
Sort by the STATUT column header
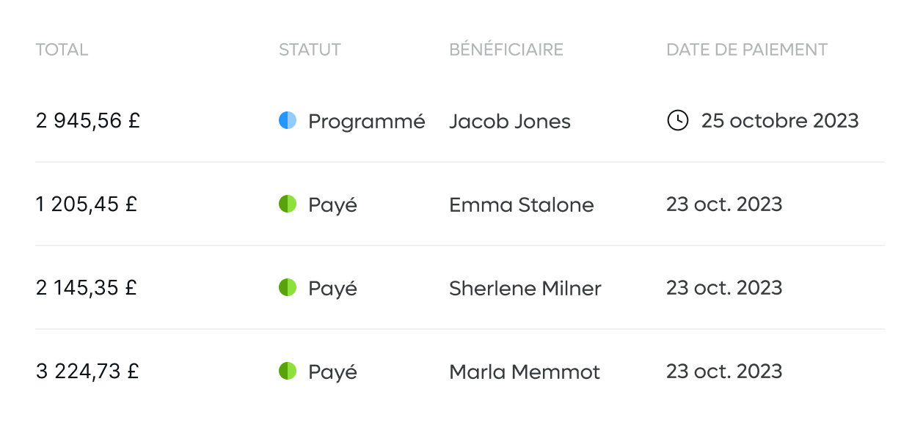pos(310,50)
